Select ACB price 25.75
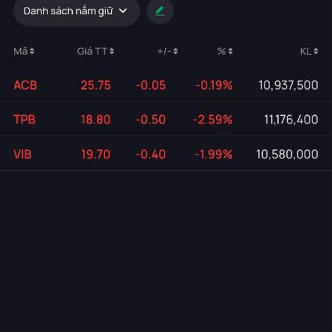Screen dimensions: 332x332 point(96,85)
